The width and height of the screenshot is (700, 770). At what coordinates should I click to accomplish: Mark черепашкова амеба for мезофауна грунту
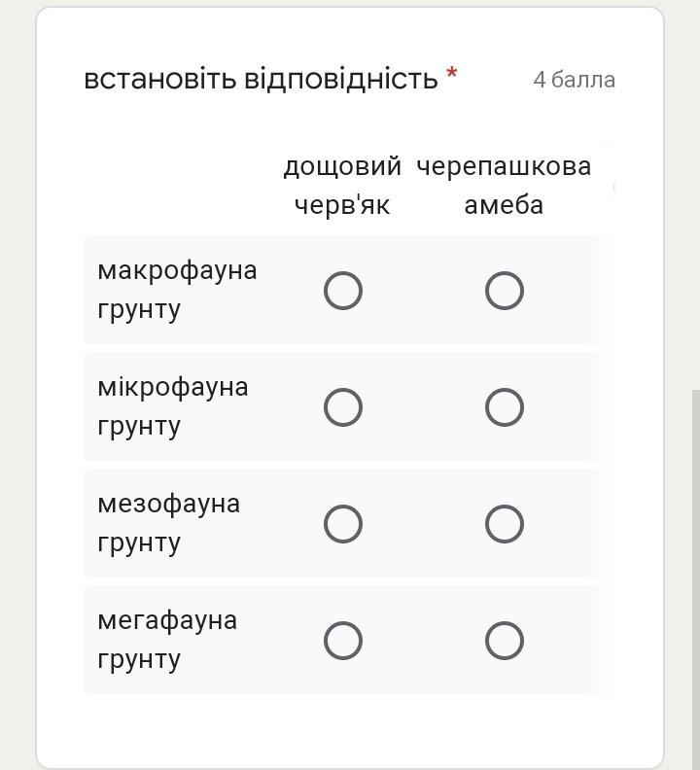(505, 524)
